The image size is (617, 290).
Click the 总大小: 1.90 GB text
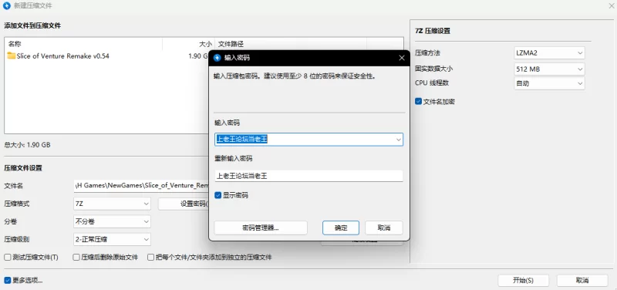pyautogui.click(x=27, y=145)
